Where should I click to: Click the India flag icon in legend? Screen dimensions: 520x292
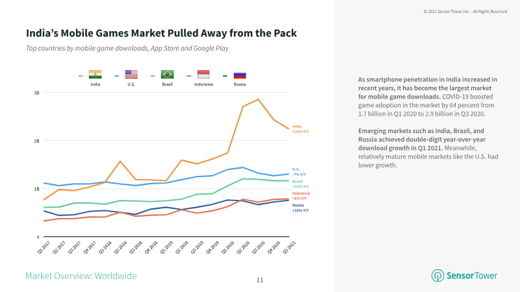click(95, 75)
